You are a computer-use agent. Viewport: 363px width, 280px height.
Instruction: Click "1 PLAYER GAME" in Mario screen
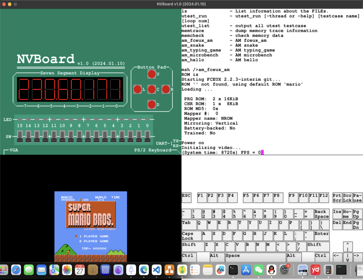(x=94, y=236)
